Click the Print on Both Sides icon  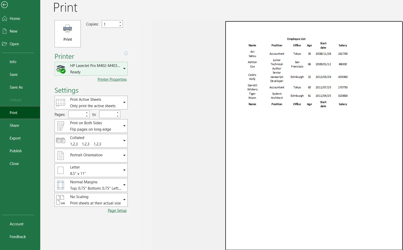coord(61,126)
